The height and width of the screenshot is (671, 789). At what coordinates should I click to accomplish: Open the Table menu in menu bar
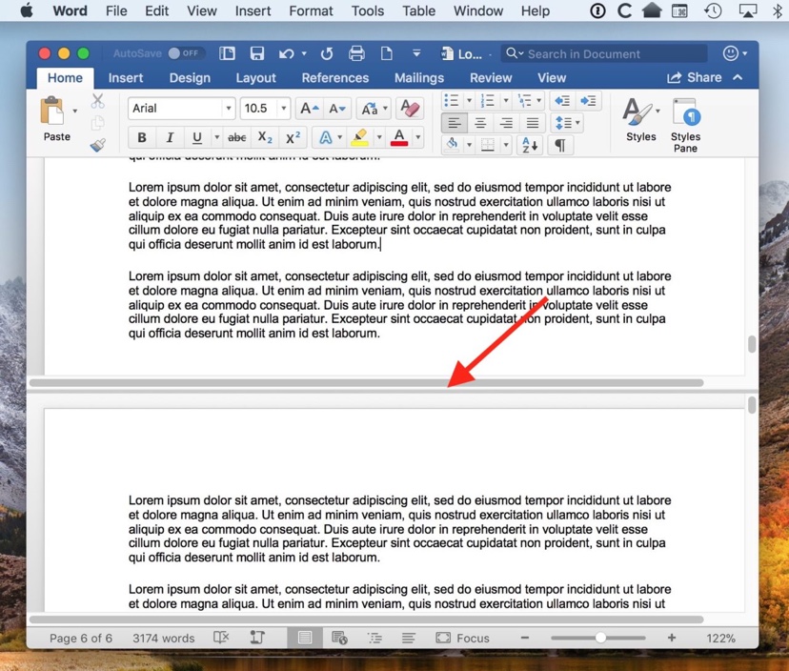tap(418, 10)
